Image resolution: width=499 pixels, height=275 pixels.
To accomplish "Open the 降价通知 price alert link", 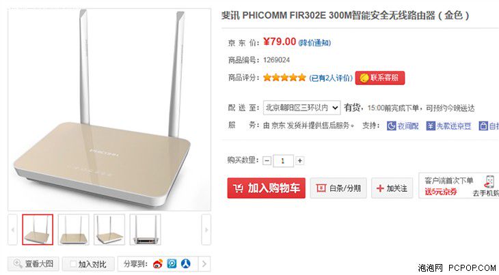I will pos(314,43).
